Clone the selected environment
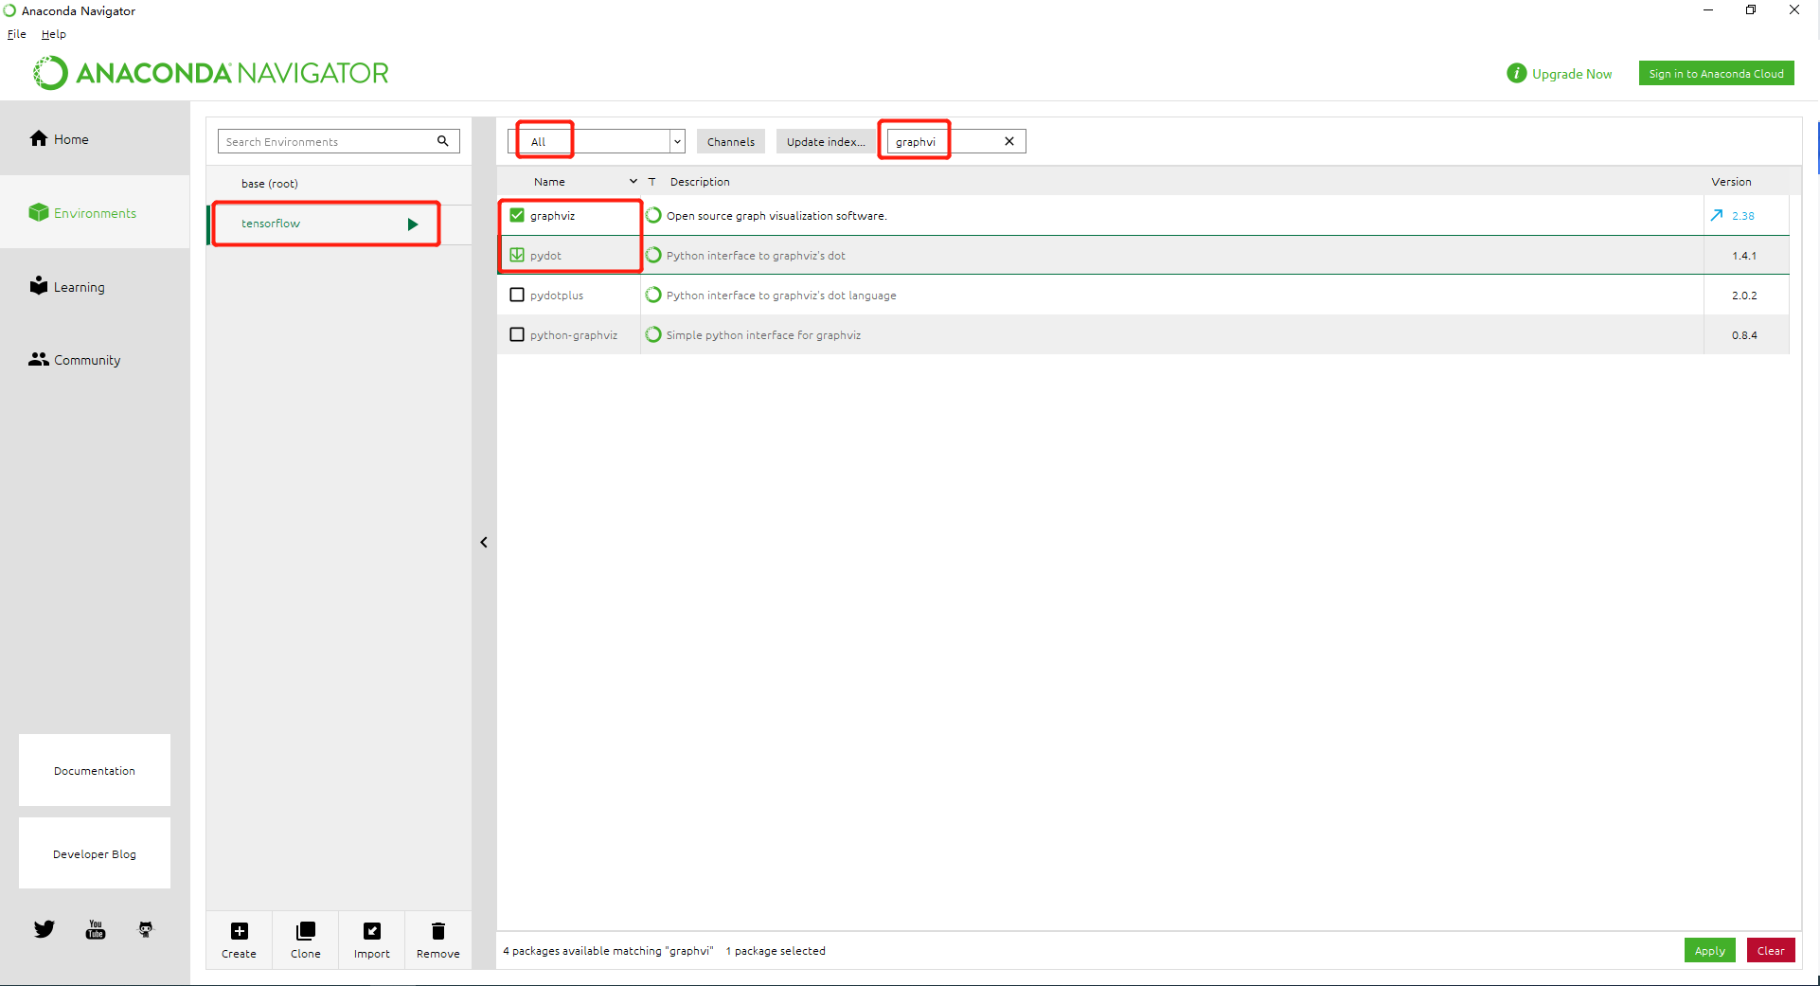This screenshot has width=1820, height=986. tap(305, 941)
